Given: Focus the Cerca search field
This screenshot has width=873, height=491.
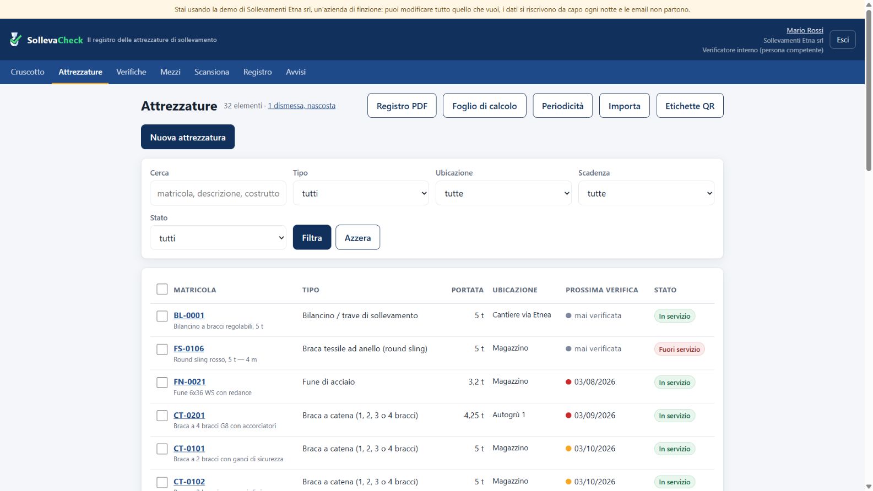Looking at the screenshot, I should point(218,193).
